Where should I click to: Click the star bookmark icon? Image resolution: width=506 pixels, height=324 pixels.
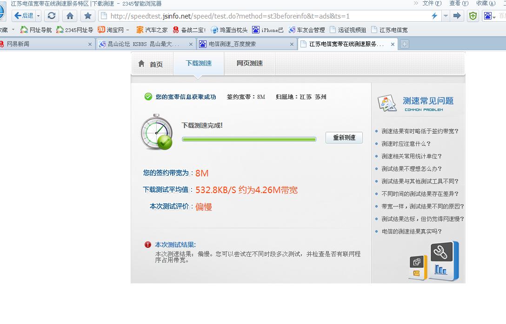pos(88,15)
